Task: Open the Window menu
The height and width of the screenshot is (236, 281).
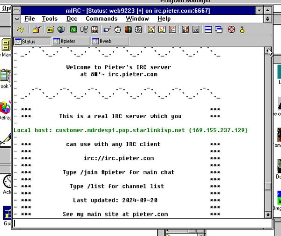Action: coord(137,19)
